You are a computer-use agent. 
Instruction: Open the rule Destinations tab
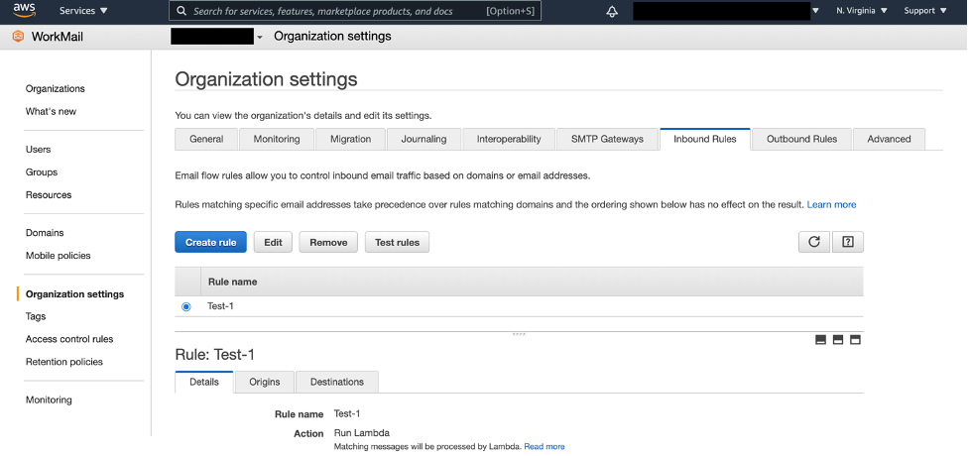[337, 382]
